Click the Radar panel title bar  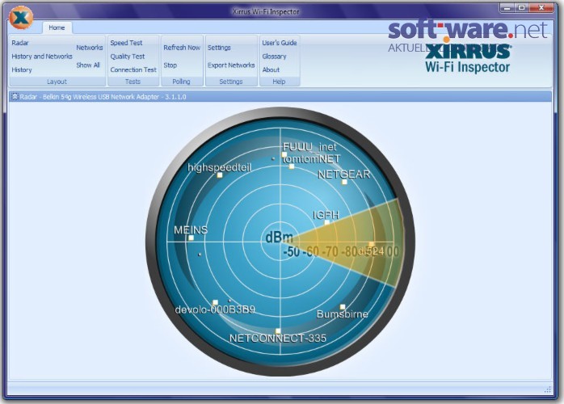(280, 96)
